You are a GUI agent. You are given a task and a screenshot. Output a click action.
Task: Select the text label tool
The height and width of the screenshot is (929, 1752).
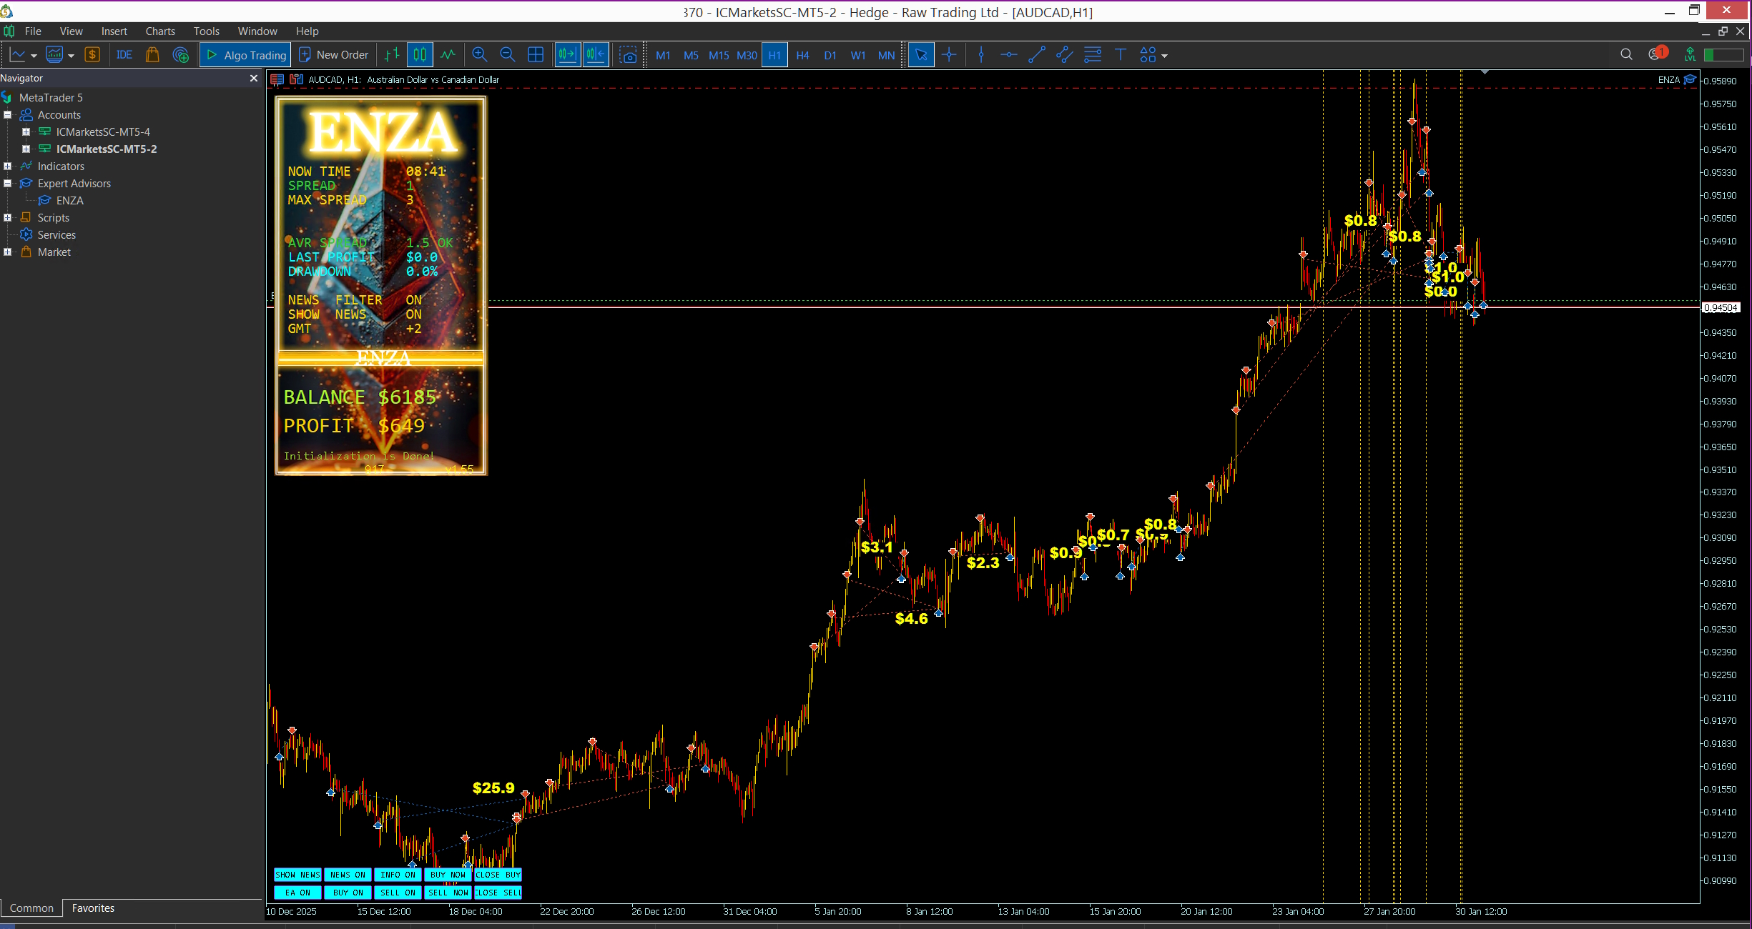pyautogui.click(x=1121, y=55)
